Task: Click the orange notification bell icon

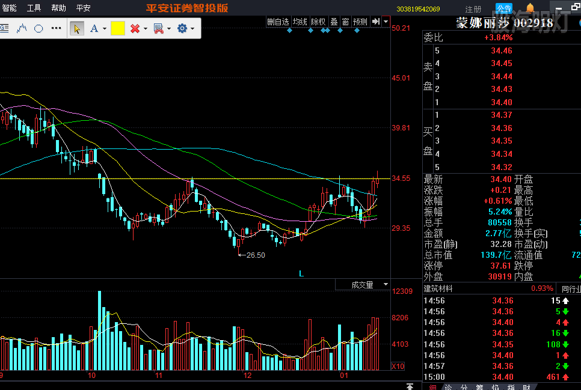Action: (530, 8)
